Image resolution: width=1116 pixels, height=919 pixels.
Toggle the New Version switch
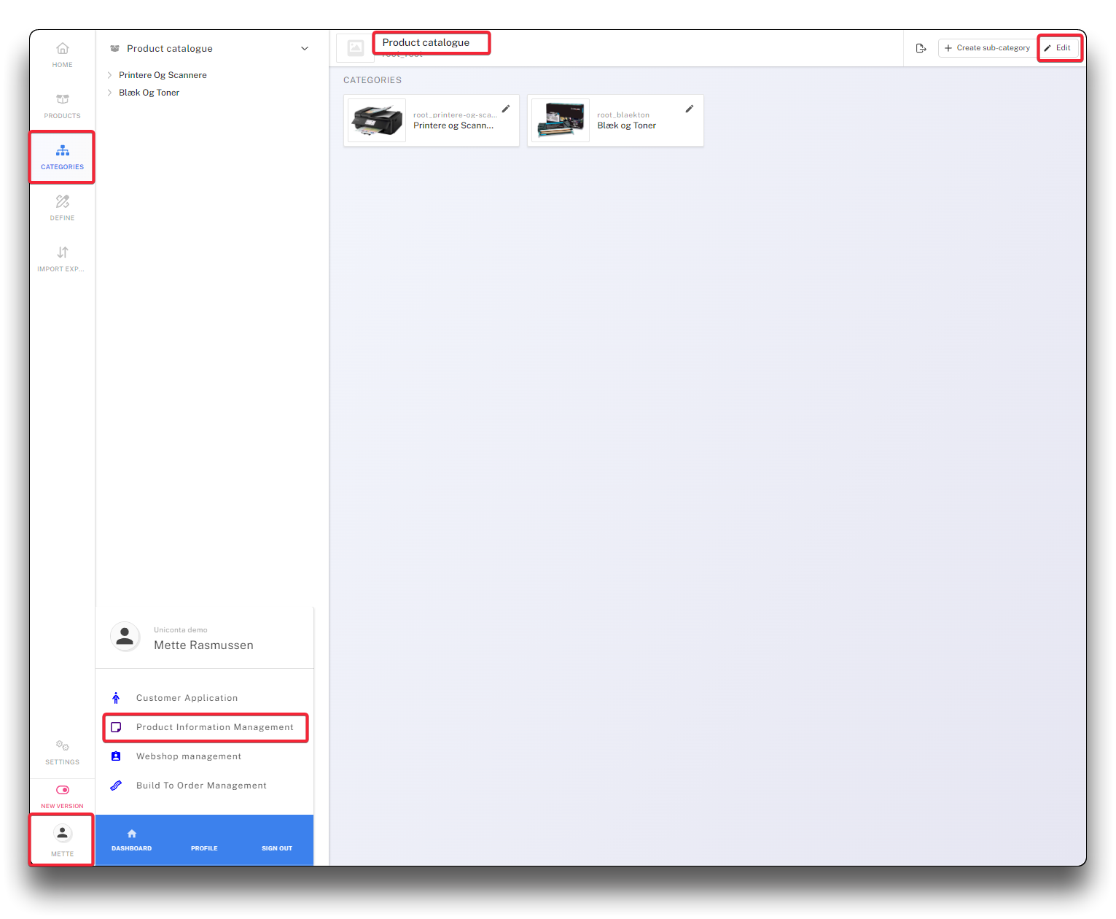pos(63,790)
